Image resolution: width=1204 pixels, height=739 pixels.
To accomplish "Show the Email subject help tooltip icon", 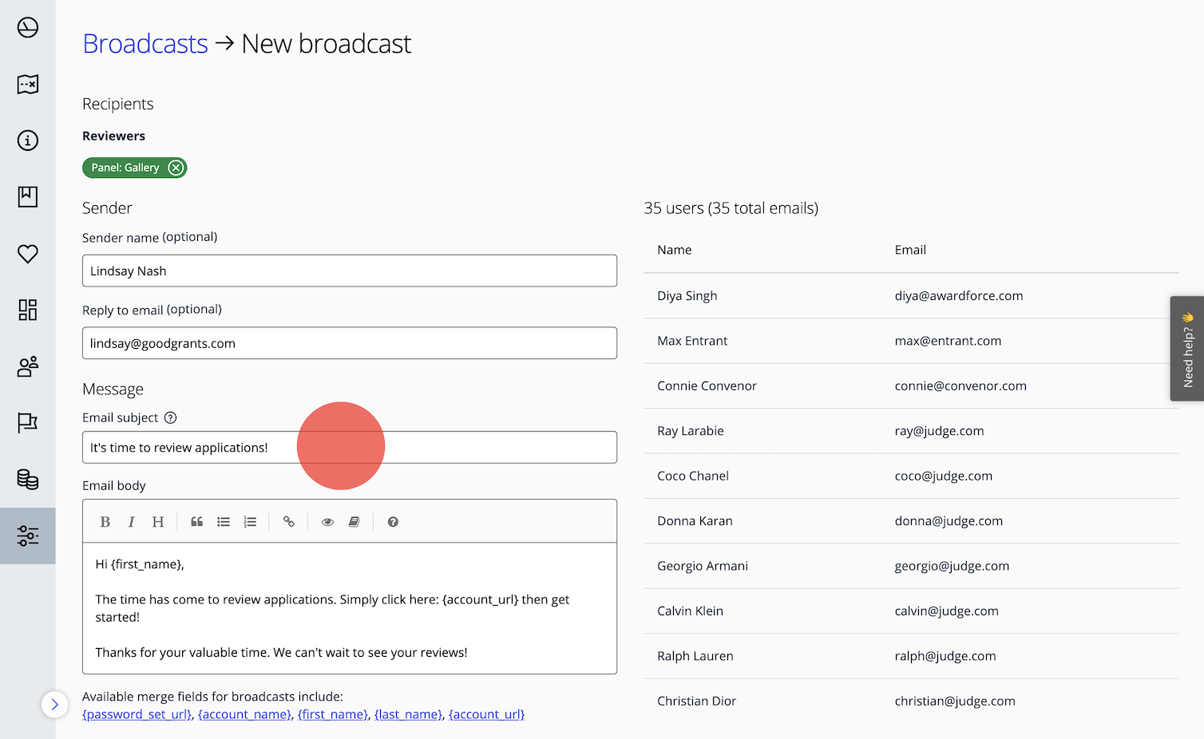I will click(x=170, y=417).
